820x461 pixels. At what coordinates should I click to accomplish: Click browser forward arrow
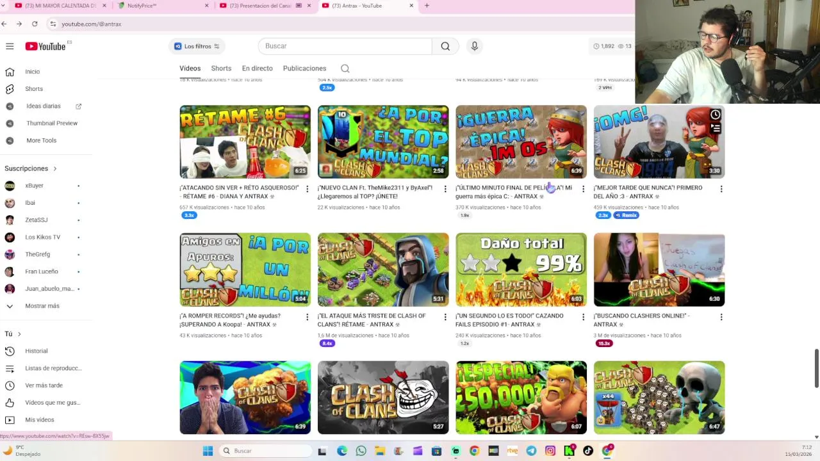pos(19,24)
